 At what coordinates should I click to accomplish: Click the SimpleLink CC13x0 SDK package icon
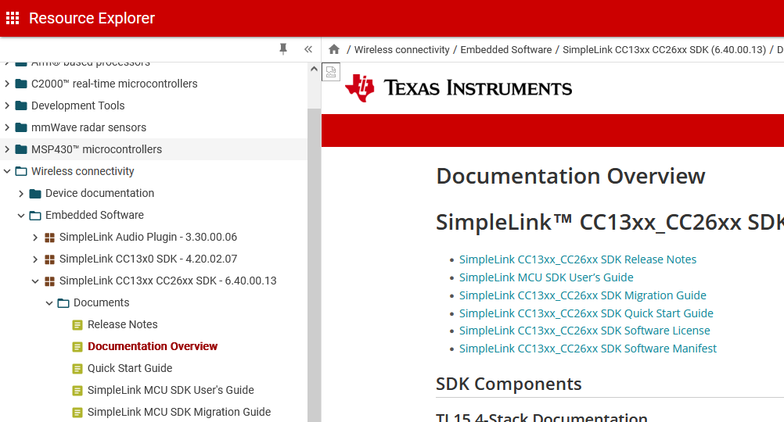pyautogui.click(x=49, y=259)
